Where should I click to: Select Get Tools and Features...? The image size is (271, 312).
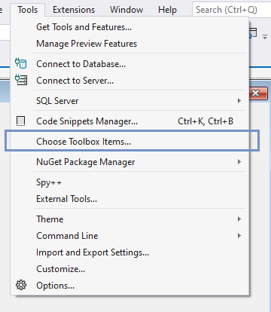point(84,27)
